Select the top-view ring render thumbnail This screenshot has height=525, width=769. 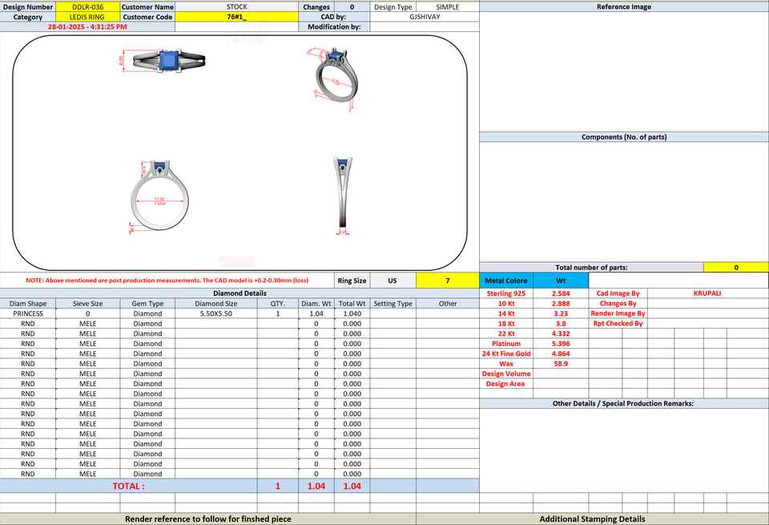click(163, 62)
